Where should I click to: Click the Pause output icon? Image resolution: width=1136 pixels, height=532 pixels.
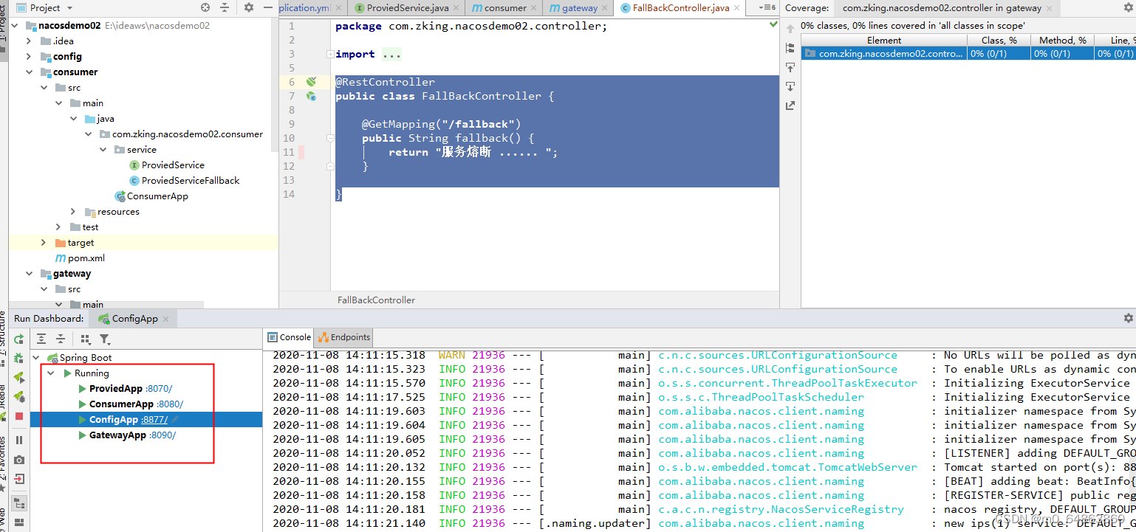pyautogui.click(x=19, y=440)
